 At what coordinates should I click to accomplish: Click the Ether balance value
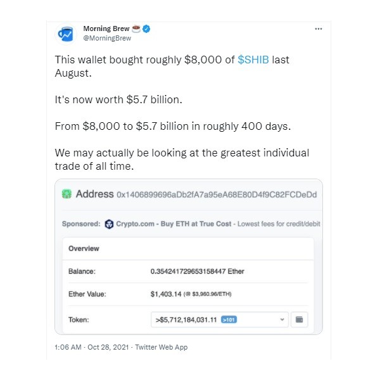197,272
